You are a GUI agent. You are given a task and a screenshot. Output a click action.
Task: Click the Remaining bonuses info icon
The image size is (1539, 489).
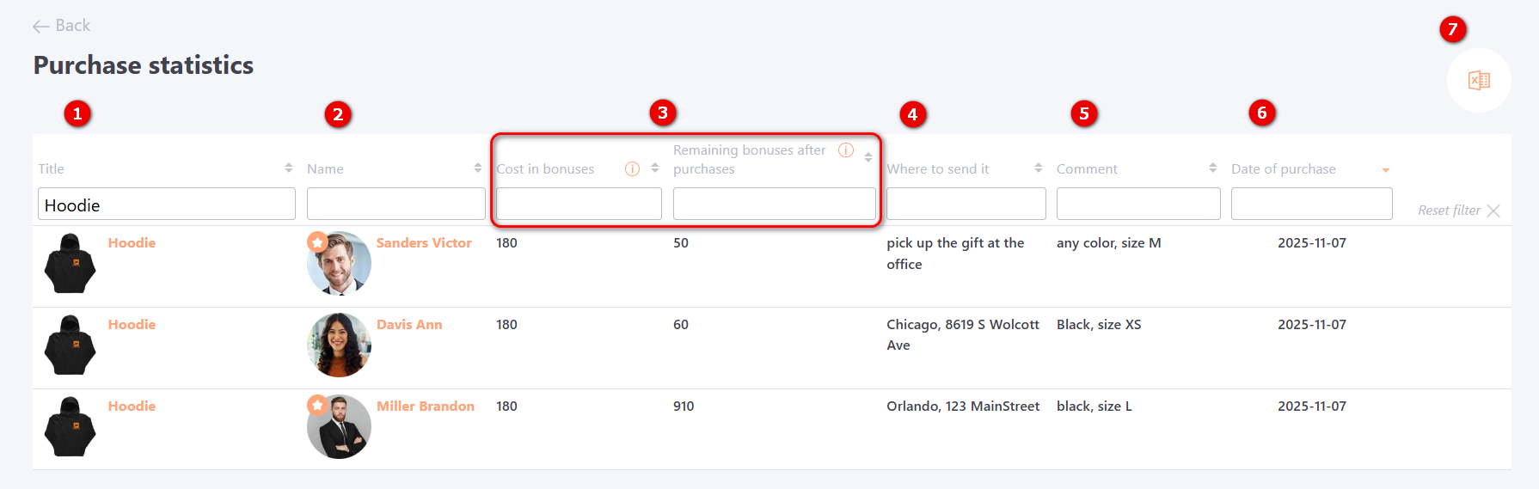coord(846,150)
